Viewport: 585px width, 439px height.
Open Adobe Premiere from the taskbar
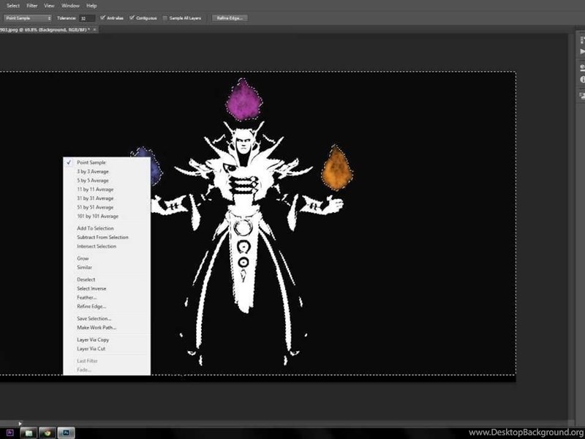click(10, 432)
